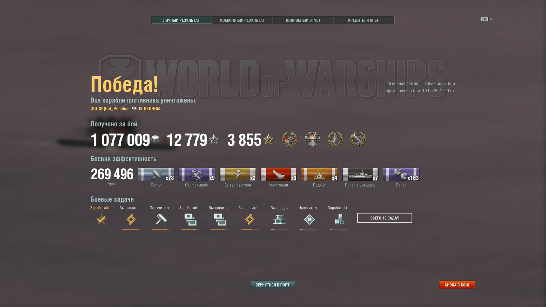
Task: Select the completed star mission icon
Action: (101, 220)
